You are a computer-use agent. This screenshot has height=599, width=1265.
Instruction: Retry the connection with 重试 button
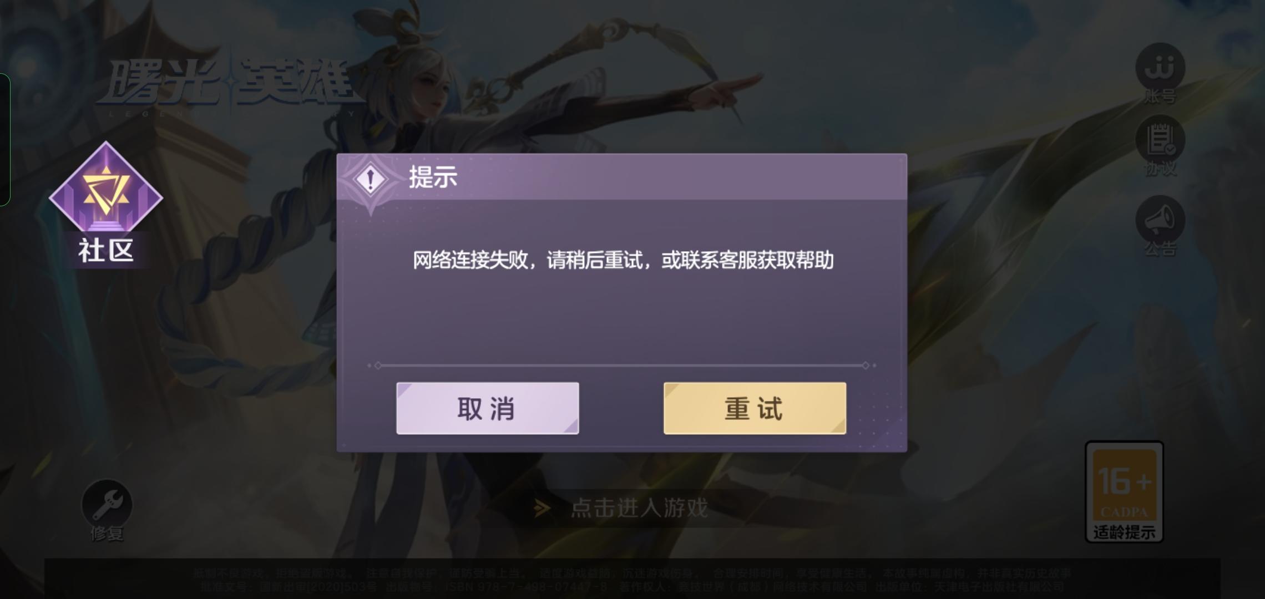click(755, 408)
